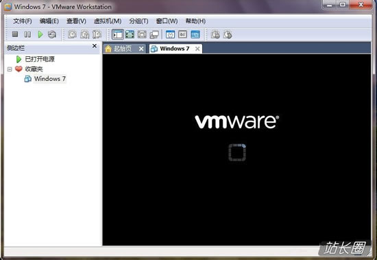Open the Snapshot Manager icon

tap(97, 34)
